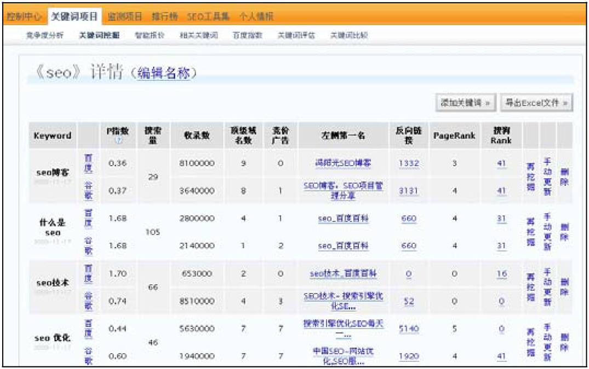Click 删除 for the seo 优化 keyword
Image resolution: width=589 pixels, height=369 pixels.
point(564,342)
